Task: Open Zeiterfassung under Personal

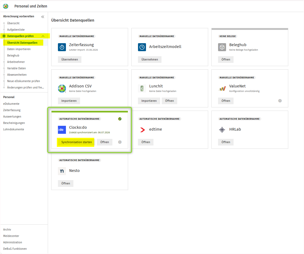Action: 12,110
